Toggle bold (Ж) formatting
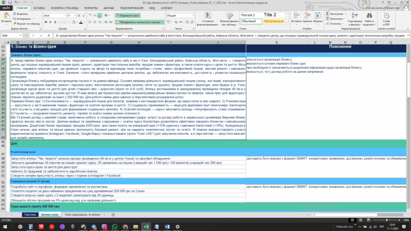Image resolution: width=411 pixels, height=231 pixels. pyautogui.click(x=45, y=22)
